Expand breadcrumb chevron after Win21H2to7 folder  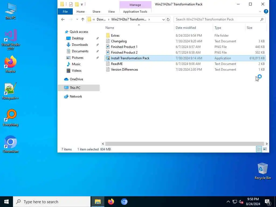click(149, 19)
